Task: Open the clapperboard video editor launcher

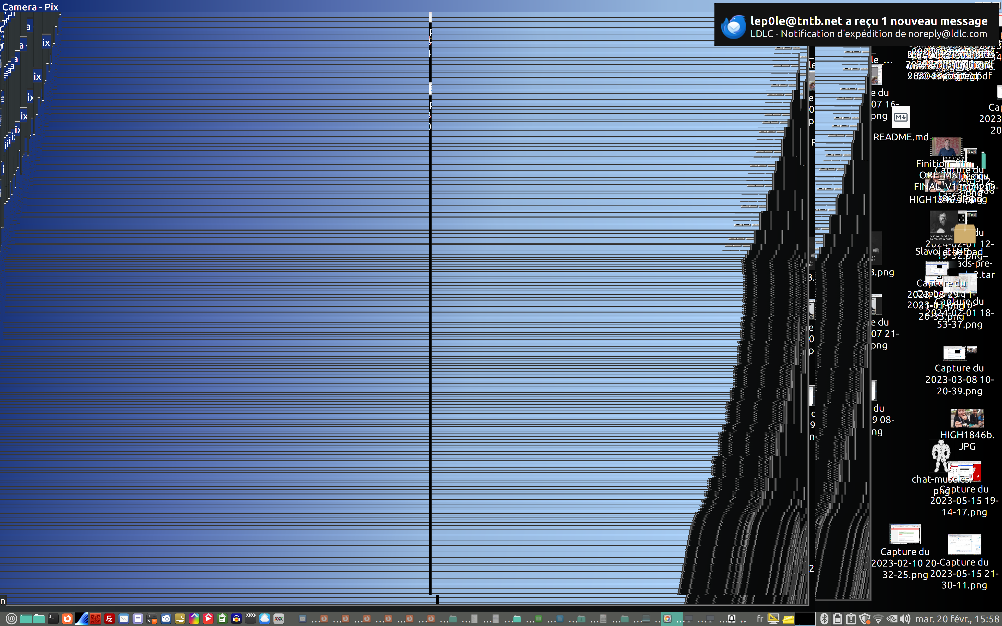Action: 250,618
